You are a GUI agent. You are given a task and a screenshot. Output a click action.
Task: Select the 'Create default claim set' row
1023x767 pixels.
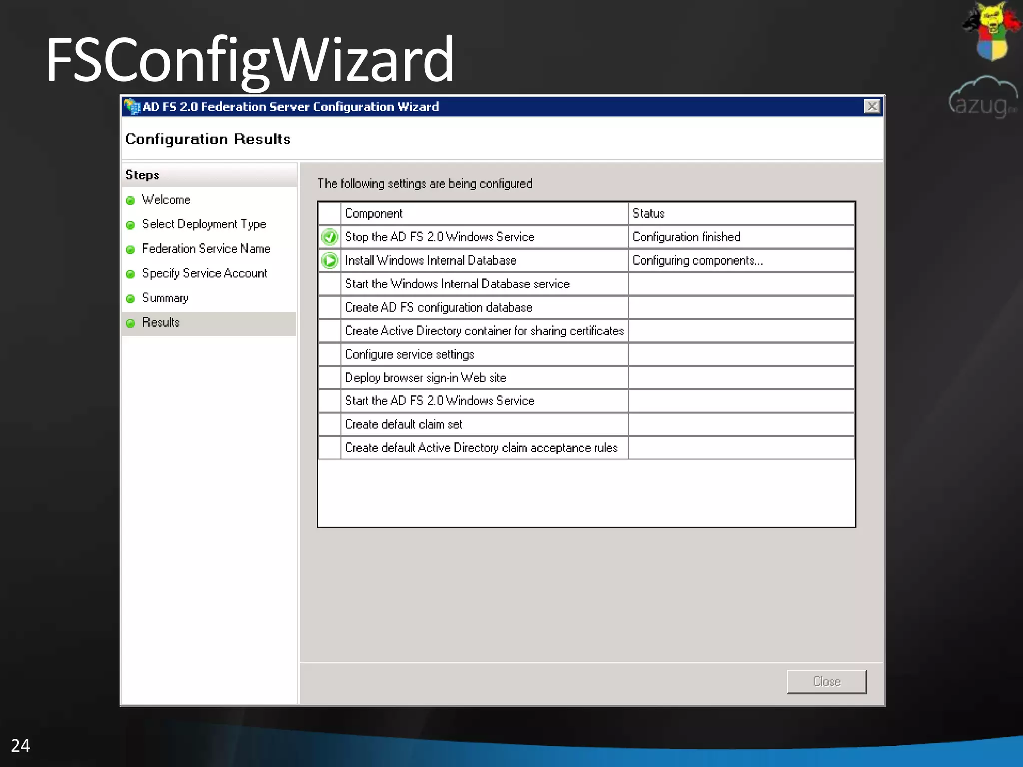tap(586, 424)
